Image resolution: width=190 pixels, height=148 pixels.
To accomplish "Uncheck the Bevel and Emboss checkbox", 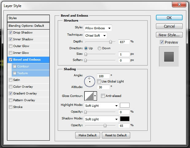I will point(10,60).
